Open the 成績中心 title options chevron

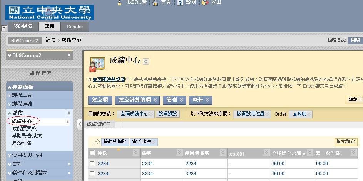[146, 61]
